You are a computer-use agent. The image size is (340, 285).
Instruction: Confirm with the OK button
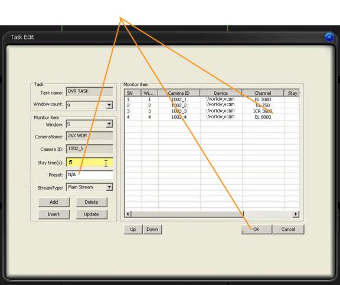257,230
